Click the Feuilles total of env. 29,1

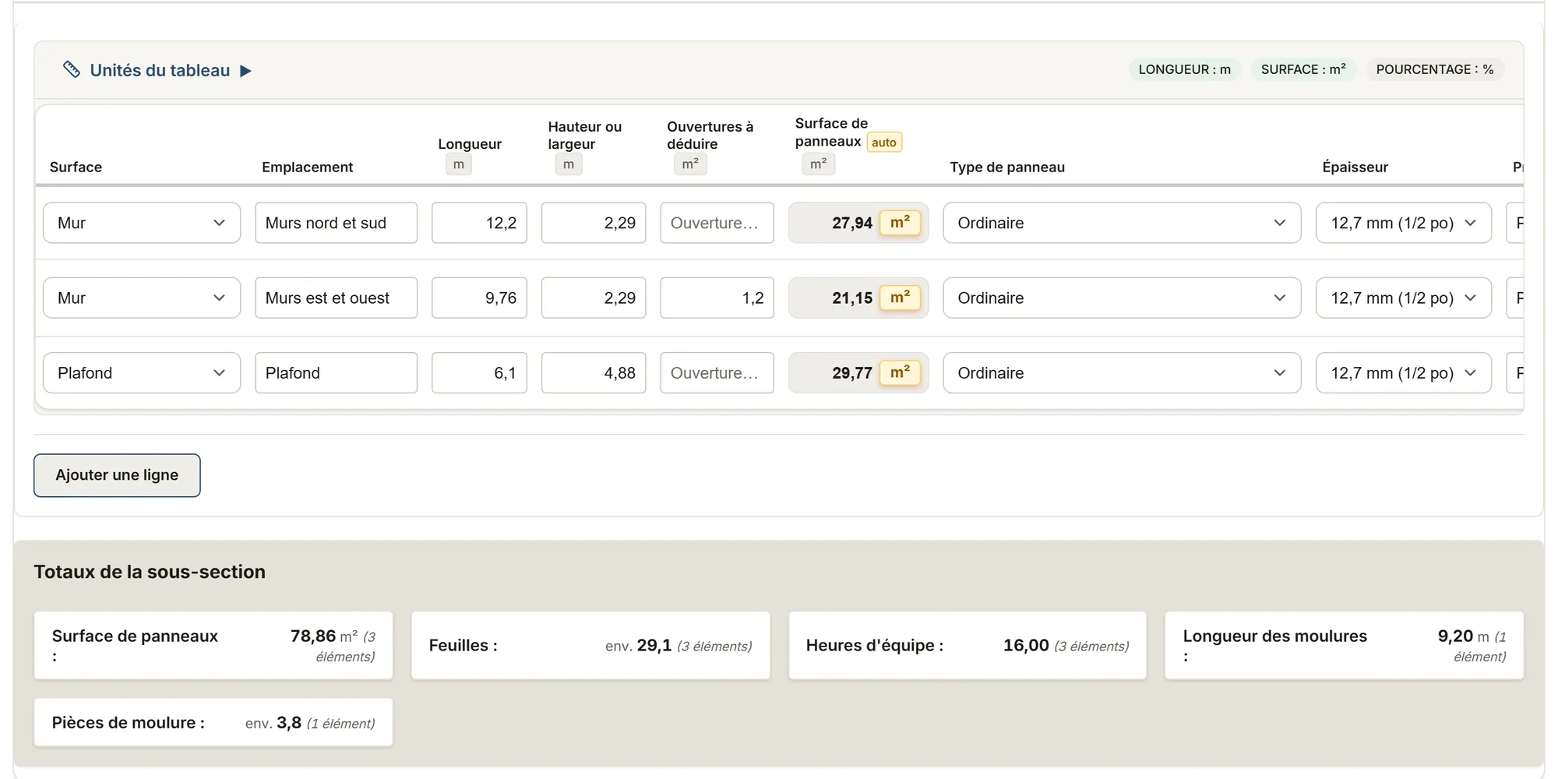[x=590, y=646]
